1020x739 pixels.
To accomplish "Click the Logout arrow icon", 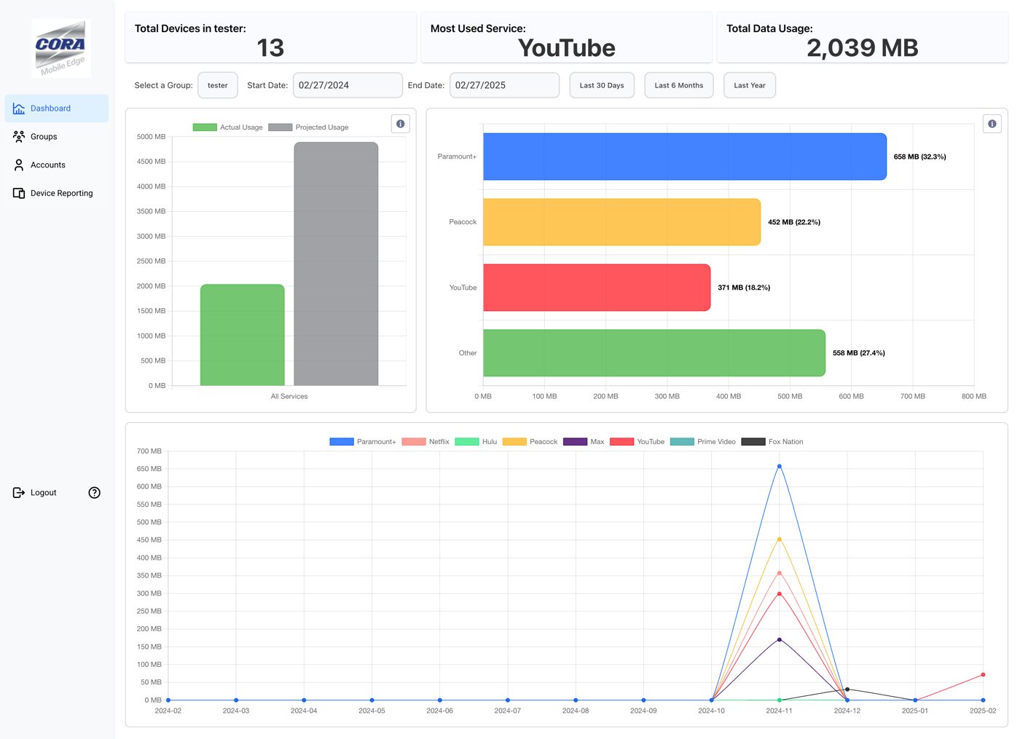I will coord(19,493).
